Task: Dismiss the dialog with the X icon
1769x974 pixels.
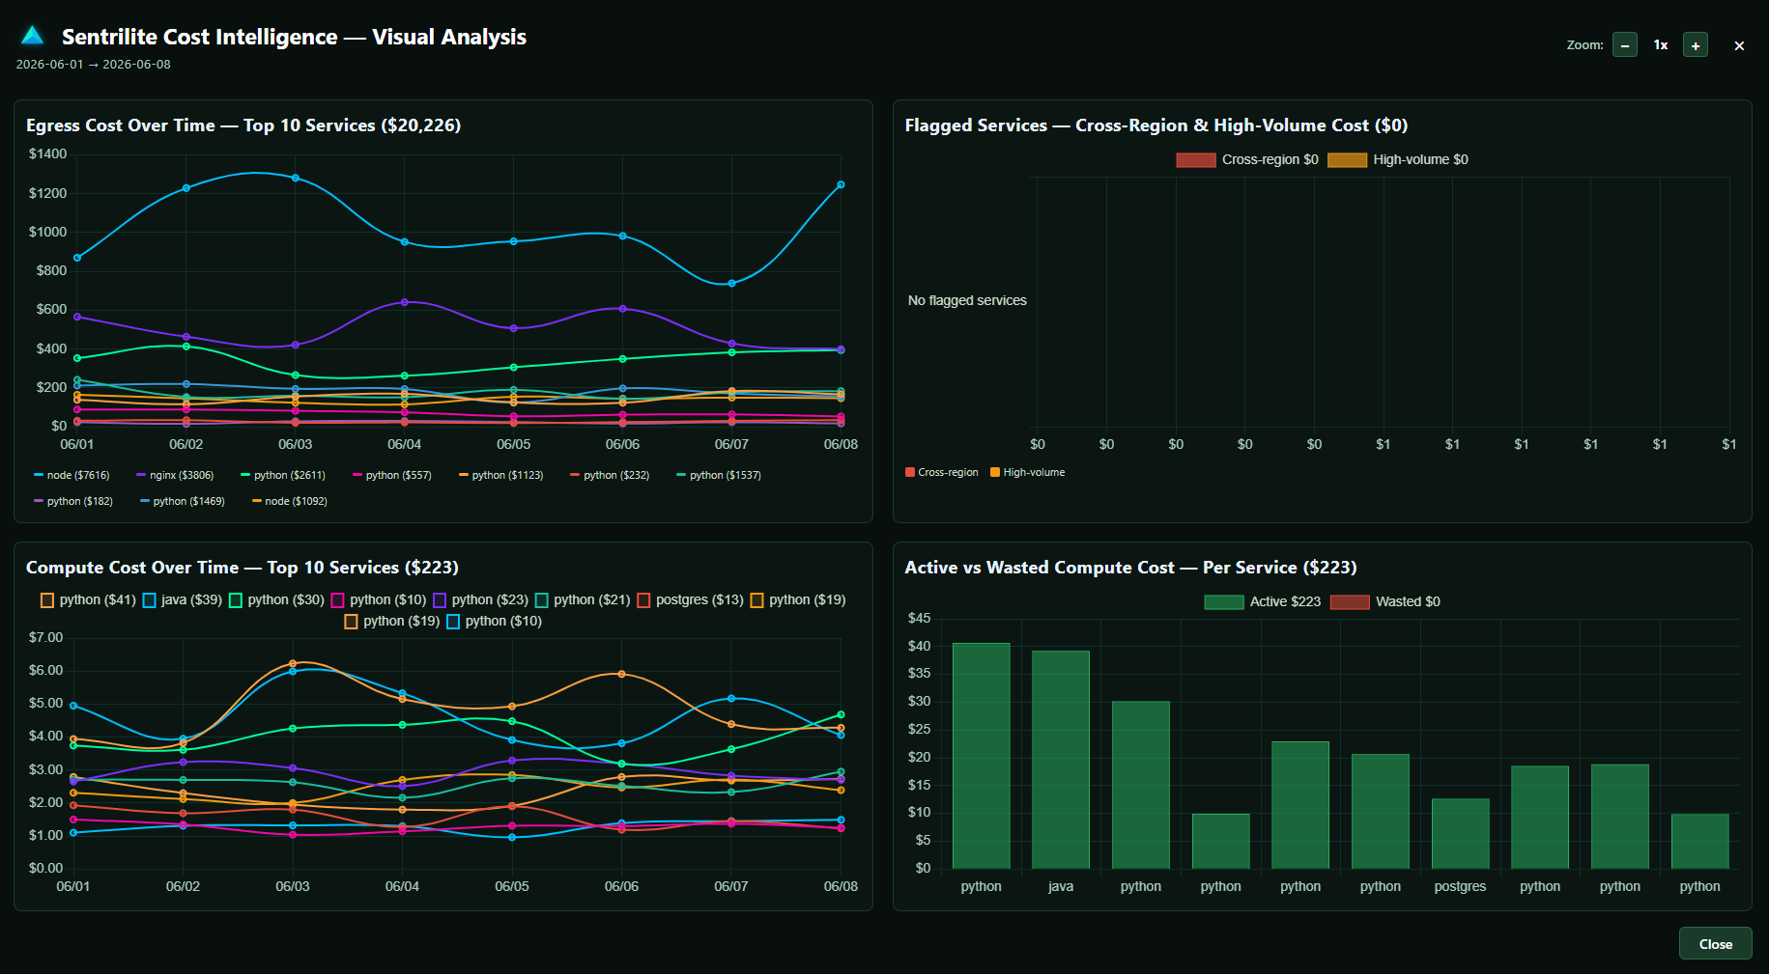Action: pos(1739,45)
